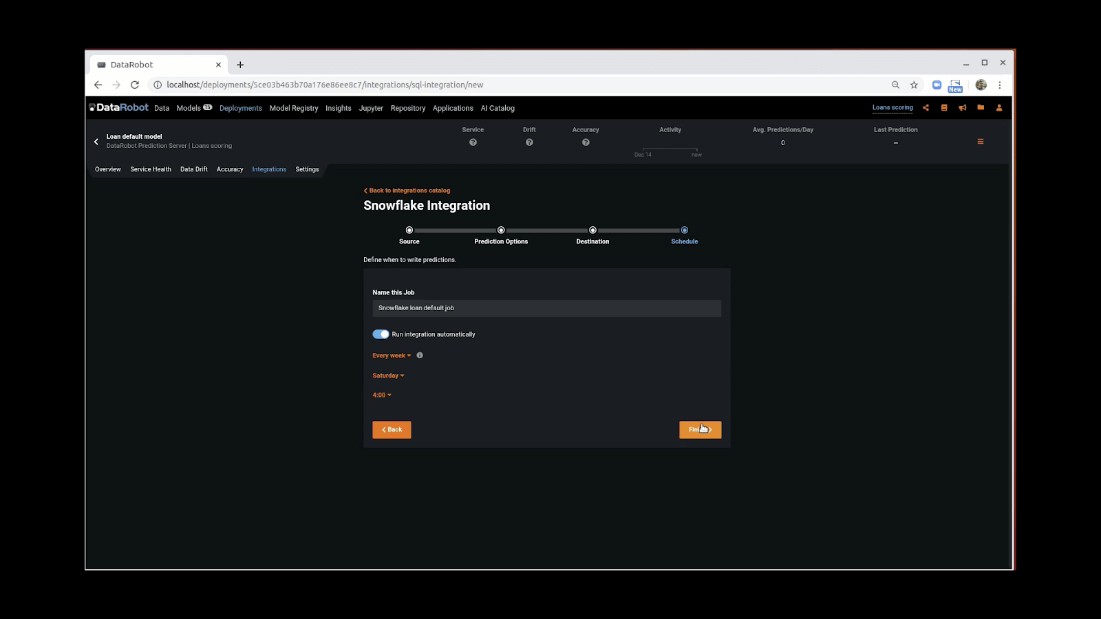The image size is (1101, 619).
Task: Open the Every week frequency dropdown
Action: (x=392, y=356)
